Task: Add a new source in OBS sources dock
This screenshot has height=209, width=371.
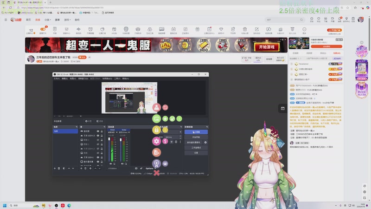Action: tap(81, 169)
